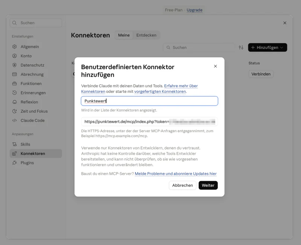Open the Hinzufügen dropdown button

click(x=268, y=47)
